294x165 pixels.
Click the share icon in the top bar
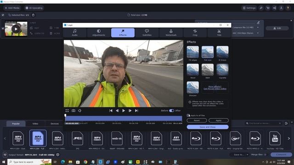point(275,8)
